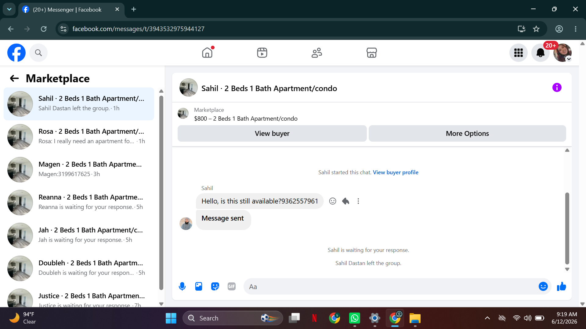Record a voice clip with microphone icon
Viewport: 586px width, 329px height.
(182, 287)
